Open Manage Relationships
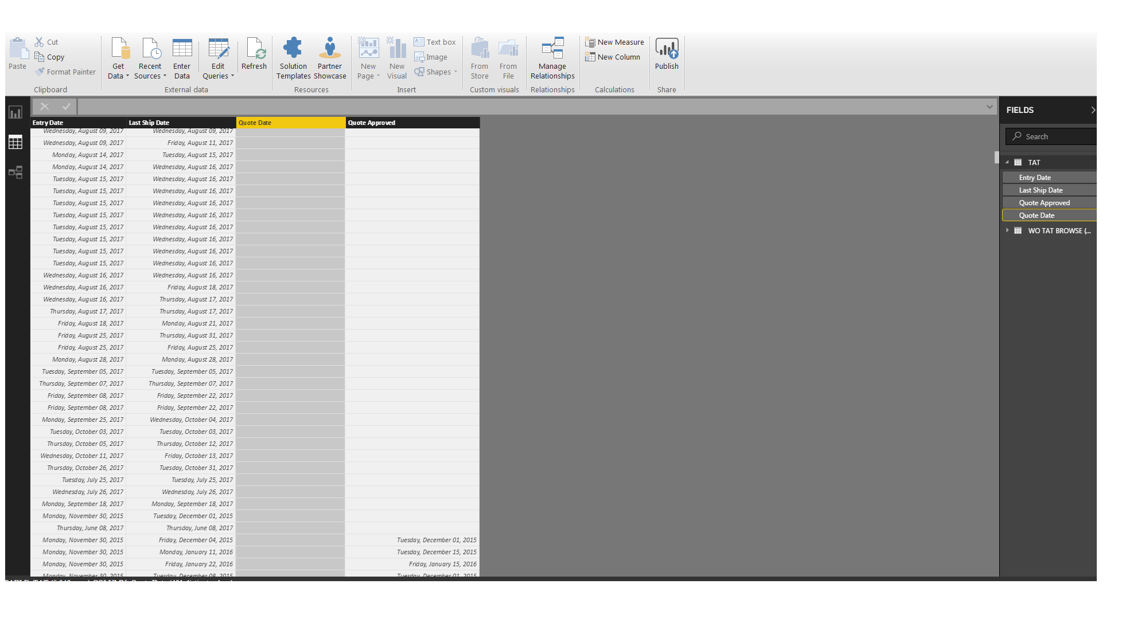Image resolution: width=1122 pixels, height=619 pixels. pyautogui.click(x=552, y=58)
